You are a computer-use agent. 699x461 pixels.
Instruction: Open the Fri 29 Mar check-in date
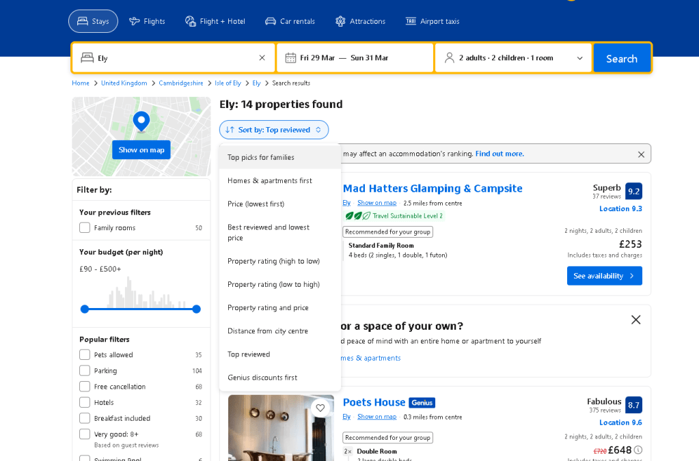click(318, 58)
